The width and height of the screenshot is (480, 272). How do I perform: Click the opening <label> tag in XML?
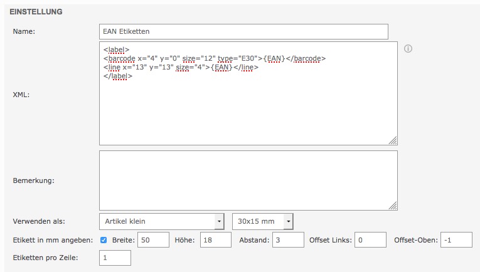116,50
